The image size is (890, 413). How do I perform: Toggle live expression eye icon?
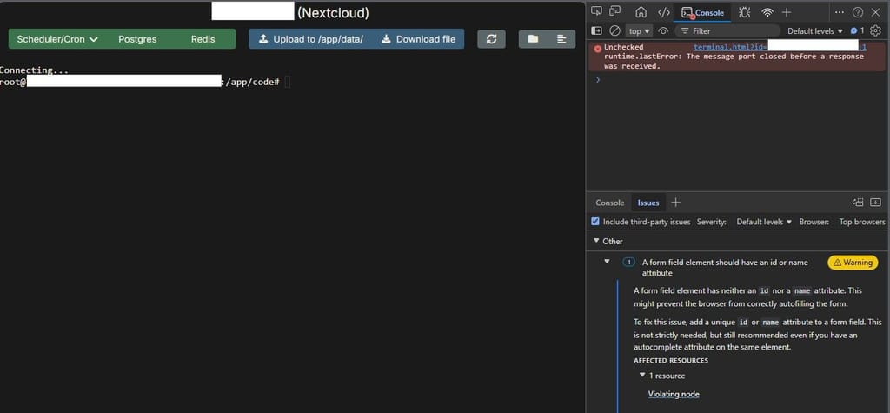point(663,30)
